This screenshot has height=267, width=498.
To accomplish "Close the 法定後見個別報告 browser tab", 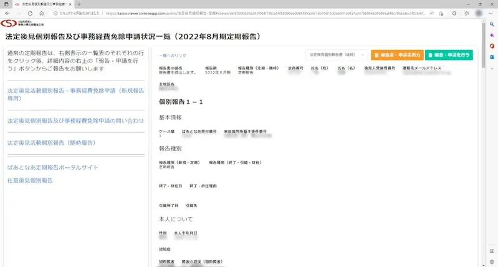I will (x=70, y=4).
